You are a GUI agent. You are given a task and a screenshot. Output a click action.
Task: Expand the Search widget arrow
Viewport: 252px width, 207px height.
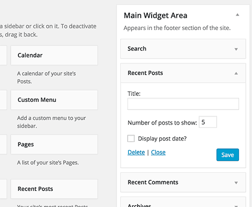(x=236, y=49)
